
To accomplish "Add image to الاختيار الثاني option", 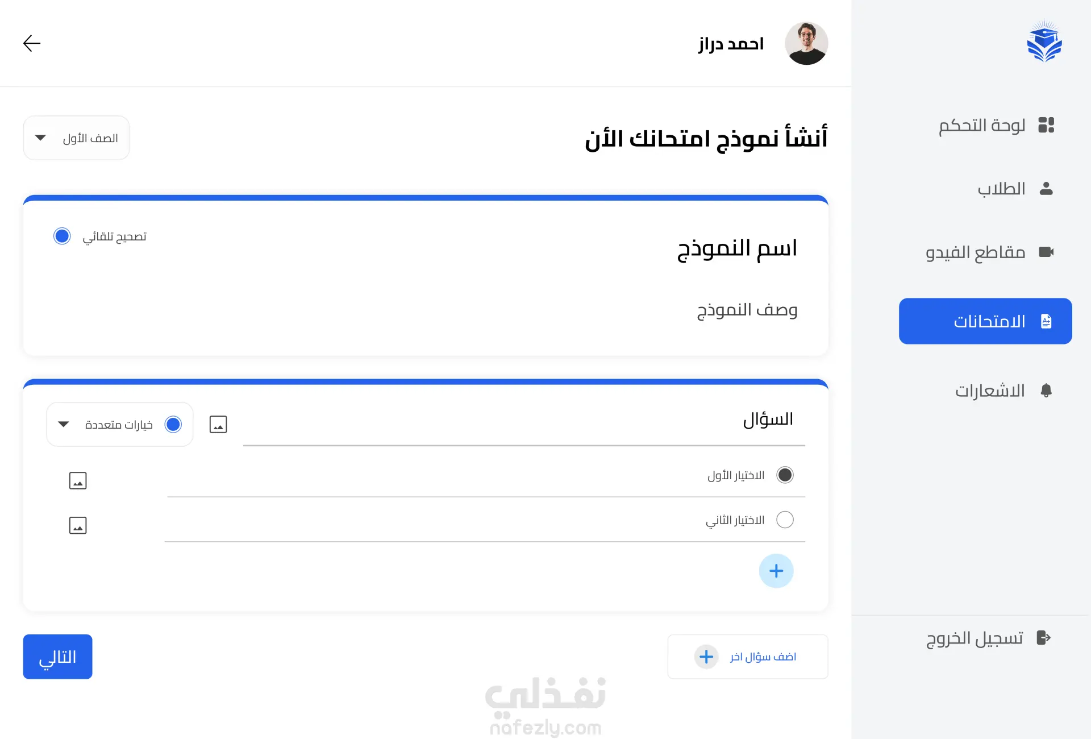I will point(78,526).
